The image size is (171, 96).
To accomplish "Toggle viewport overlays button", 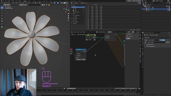I will (58, 3).
